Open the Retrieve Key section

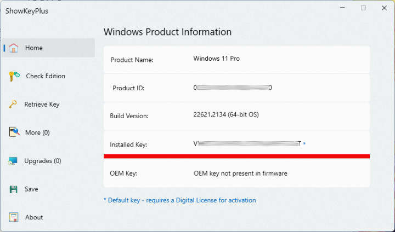(x=42, y=105)
